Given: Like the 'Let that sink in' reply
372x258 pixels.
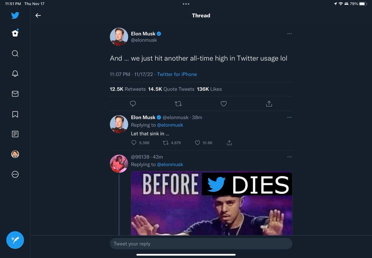Looking at the screenshot, I should pyautogui.click(x=197, y=143).
